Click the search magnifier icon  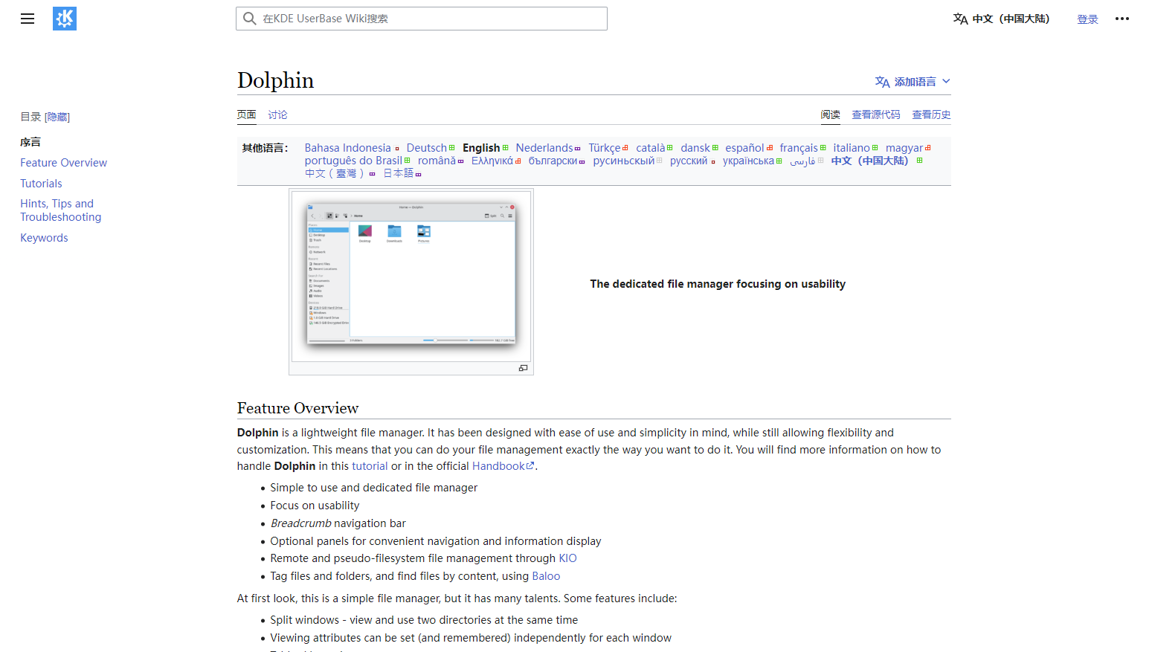click(x=250, y=19)
